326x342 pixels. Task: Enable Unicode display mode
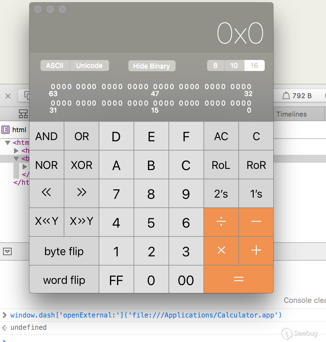click(89, 65)
